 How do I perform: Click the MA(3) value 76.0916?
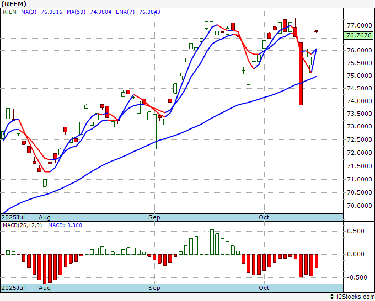pos(51,12)
